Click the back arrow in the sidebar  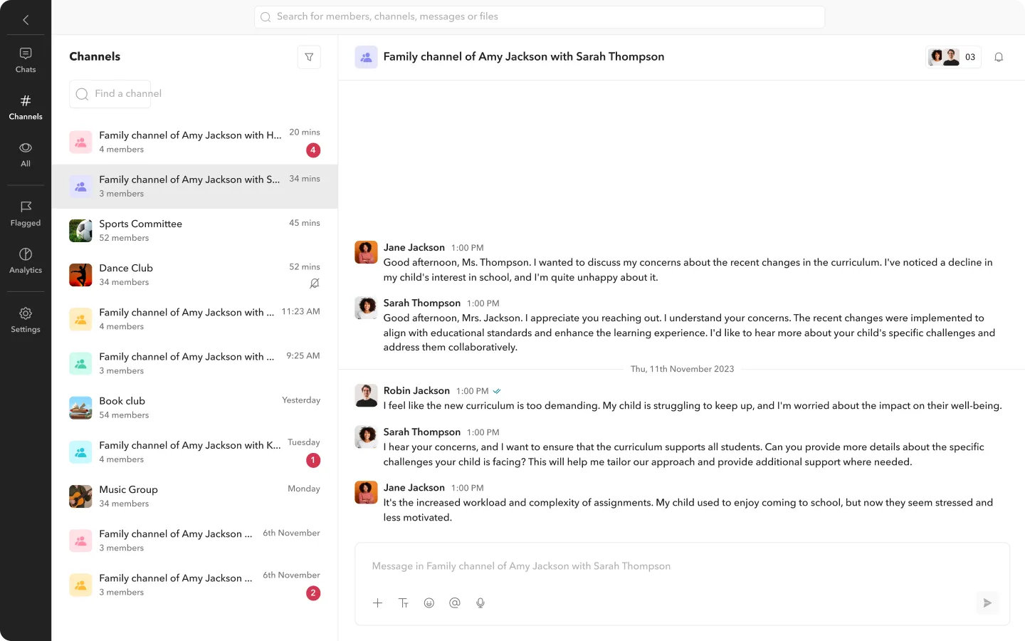pyautogui.click(x=26, y=20)
